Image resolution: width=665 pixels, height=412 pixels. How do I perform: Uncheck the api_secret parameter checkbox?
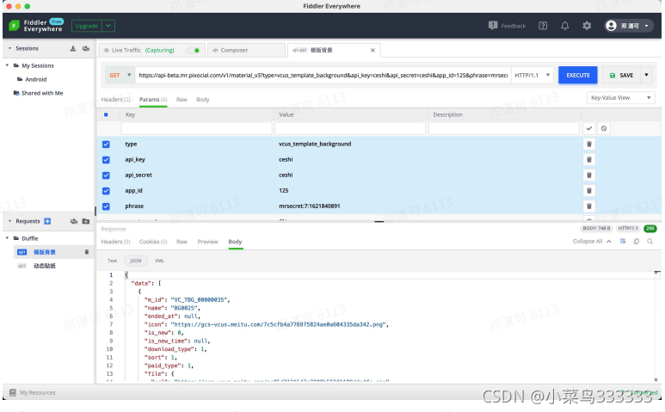click(106, 175)
